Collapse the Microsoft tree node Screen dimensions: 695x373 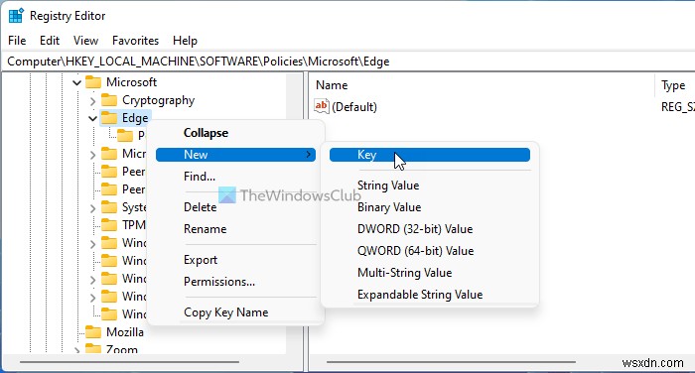[76, 83]
